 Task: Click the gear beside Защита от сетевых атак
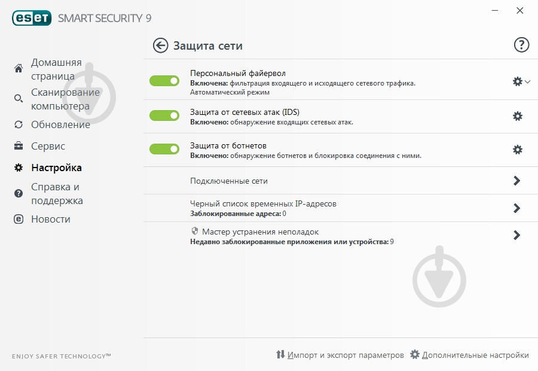(517, 117)
